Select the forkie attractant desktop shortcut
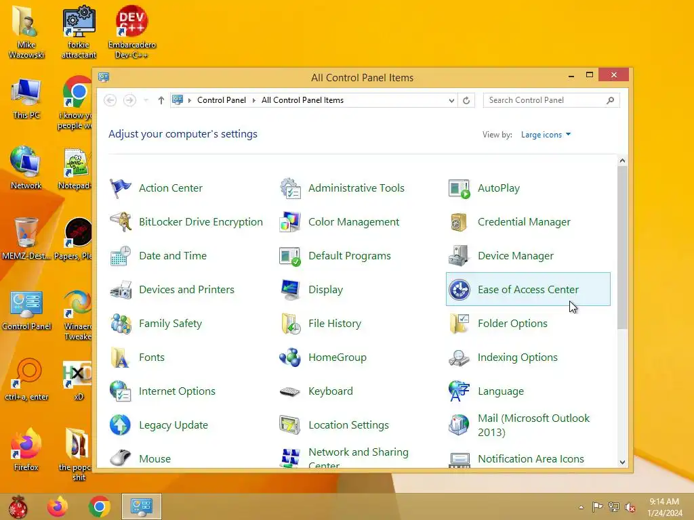The image size is (694, 520). pyautogui.click(x=79, y=32)
